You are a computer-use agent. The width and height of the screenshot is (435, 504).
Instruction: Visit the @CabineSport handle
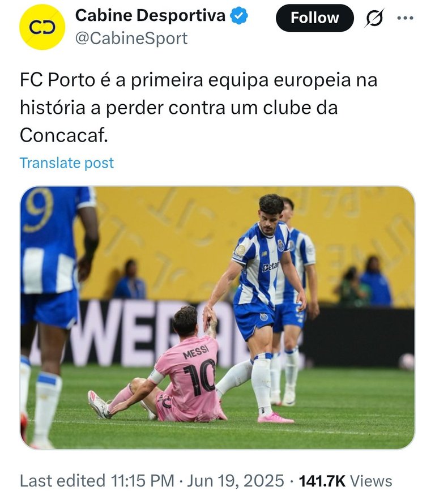click(x=131, y=39)
